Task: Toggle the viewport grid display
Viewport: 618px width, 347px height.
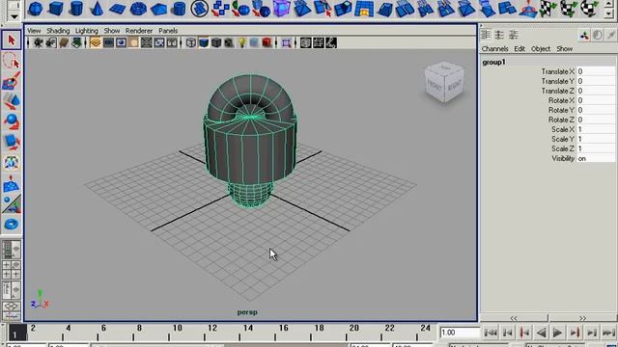Action: pos(96,42)
